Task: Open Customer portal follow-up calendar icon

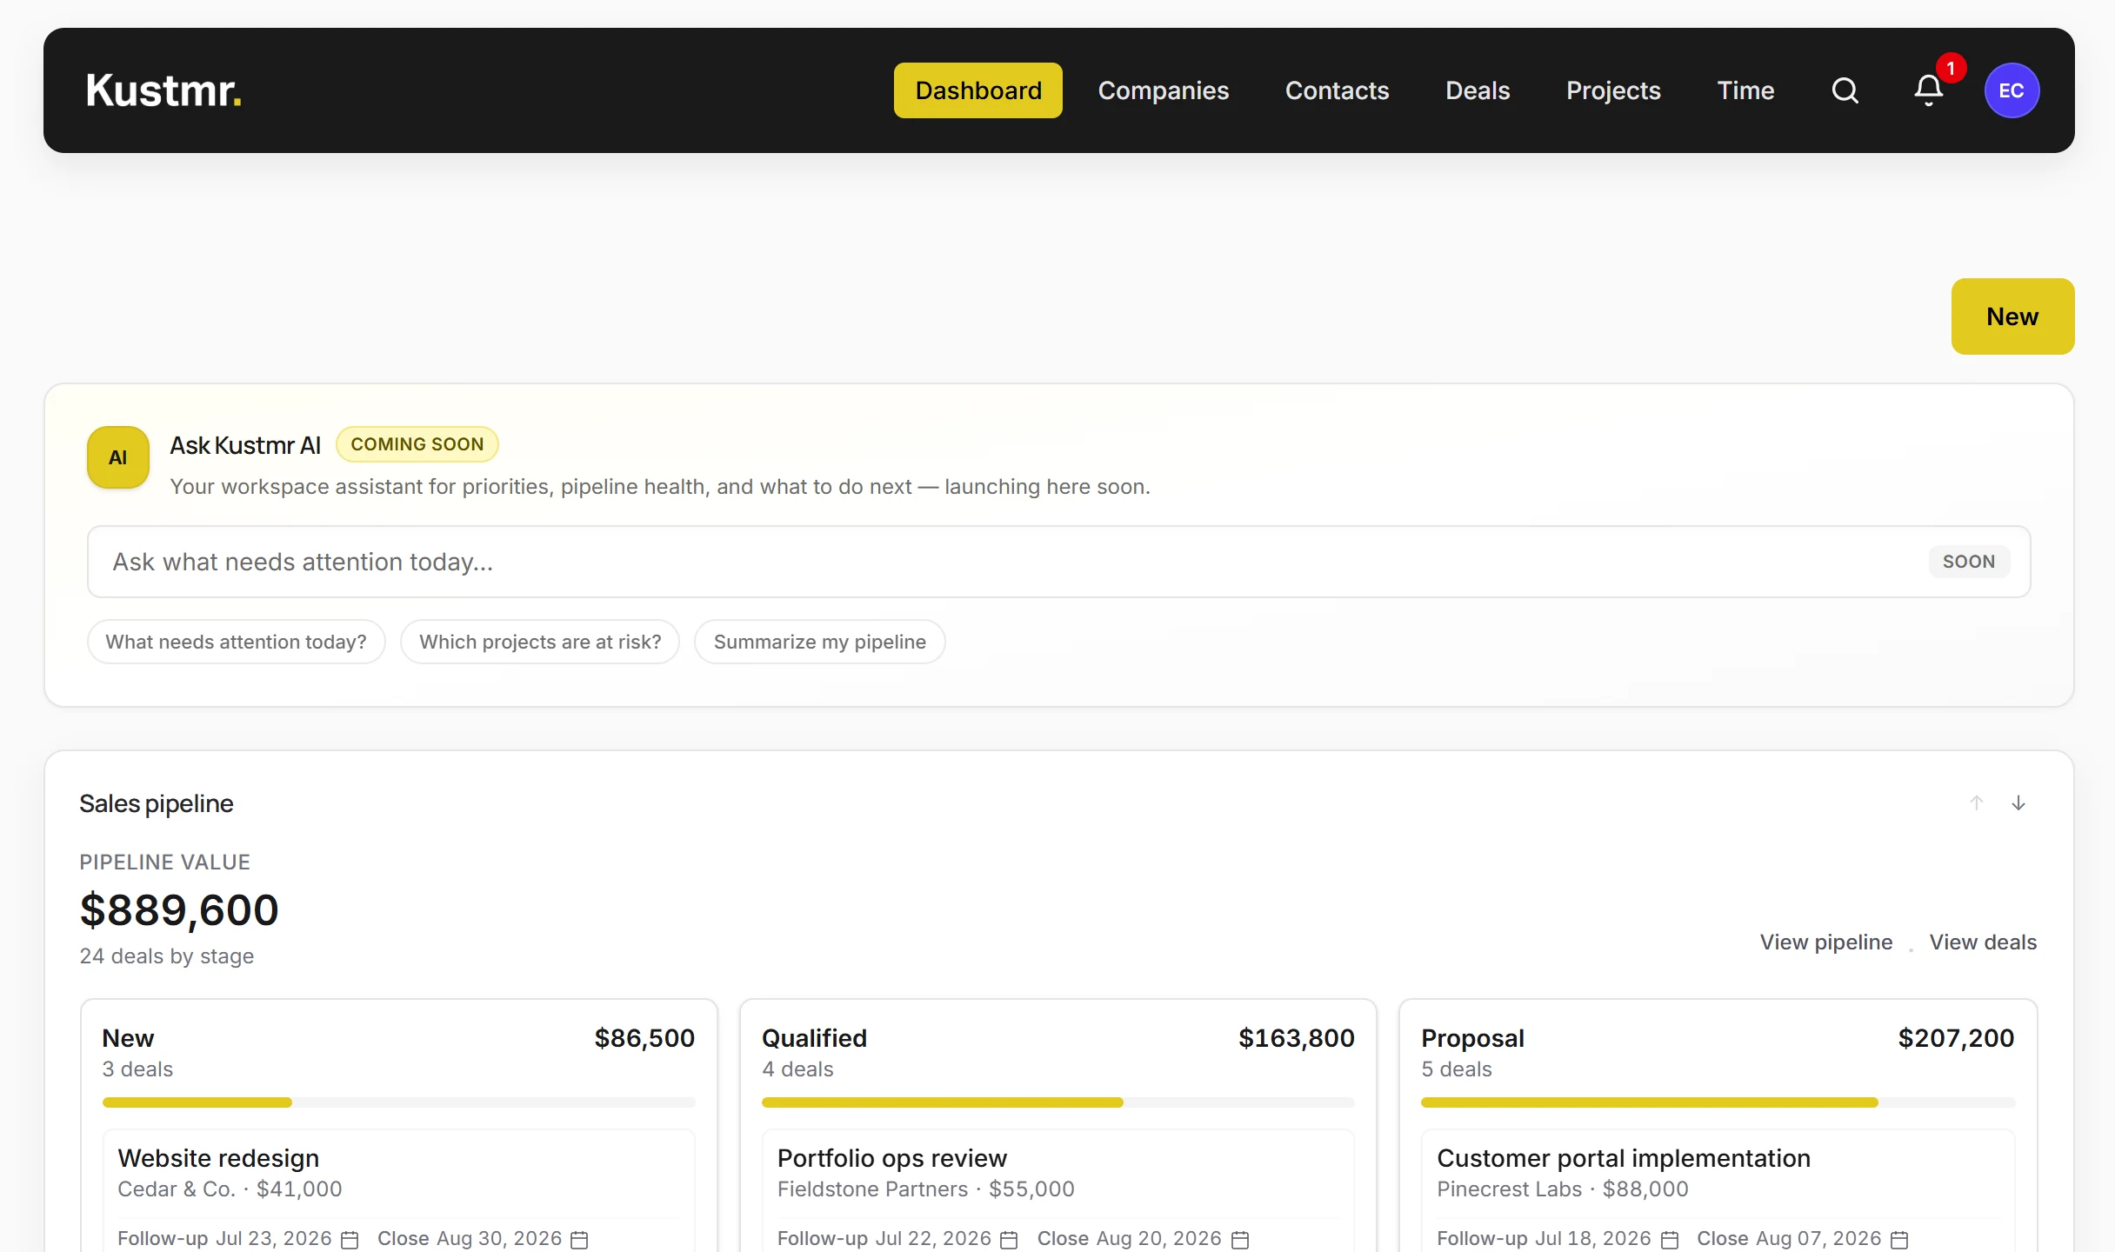Action: (x=1670, y=1239)
